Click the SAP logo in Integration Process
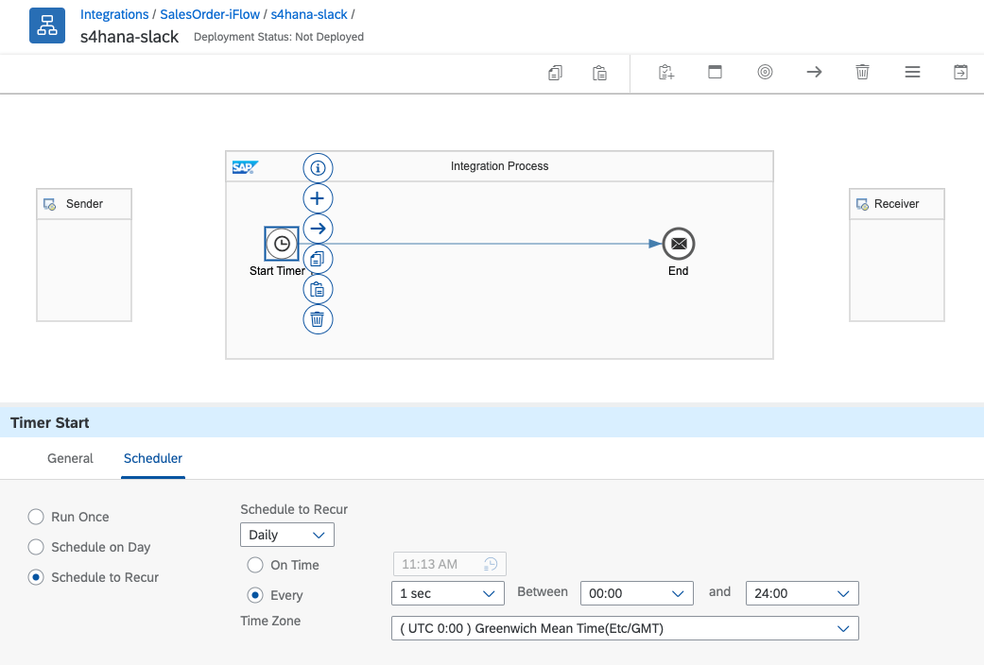This screenshot has height=665, width=984. tap(245, 167)
